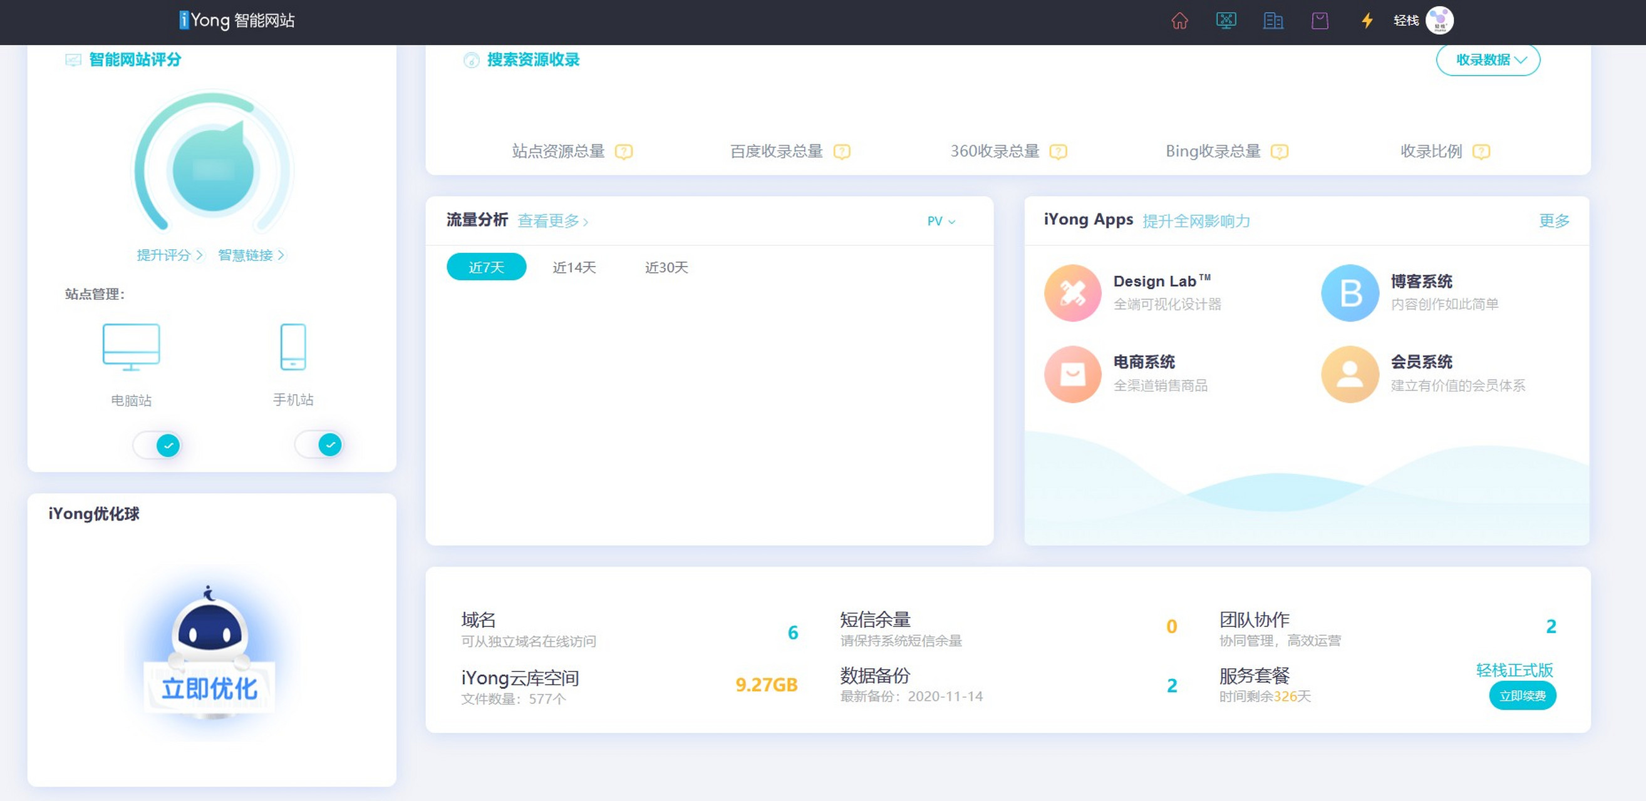Toggle the 手机站 switch
The image size is (1646, 801).
[319, 444]
